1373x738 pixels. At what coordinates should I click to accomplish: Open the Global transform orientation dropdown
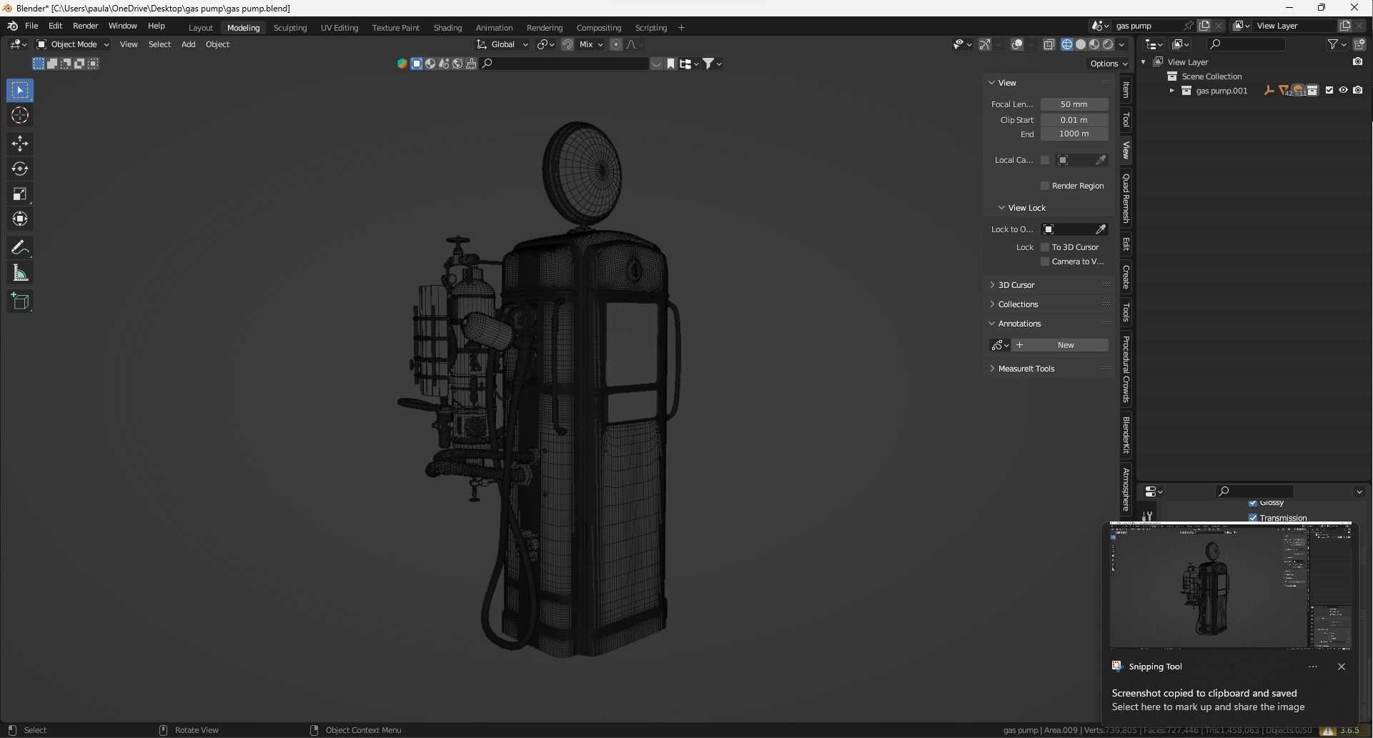point(502,44)
